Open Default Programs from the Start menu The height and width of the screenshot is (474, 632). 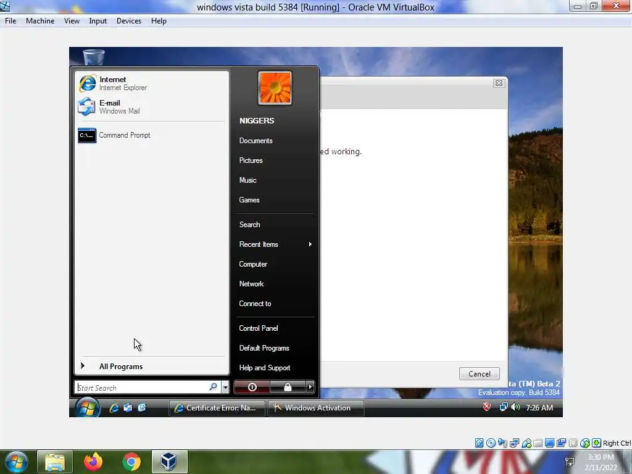click(x=264, y=348)
